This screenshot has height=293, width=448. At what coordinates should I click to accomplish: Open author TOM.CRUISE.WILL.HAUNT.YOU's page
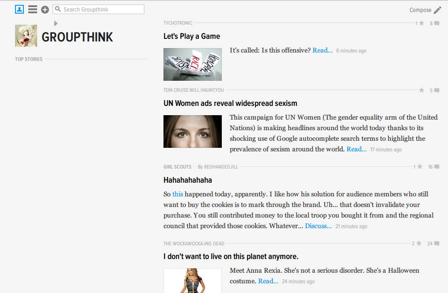pyautogui.click(x=194, y=90)
